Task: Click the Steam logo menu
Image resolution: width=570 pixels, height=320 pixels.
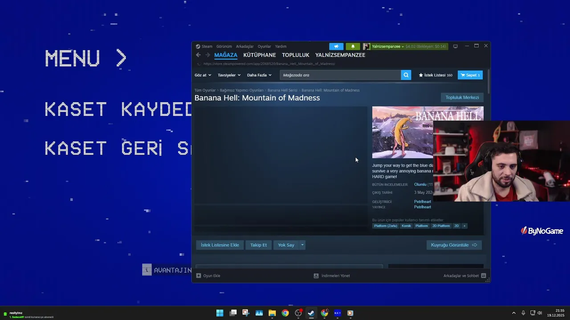Action: [204, 46]
